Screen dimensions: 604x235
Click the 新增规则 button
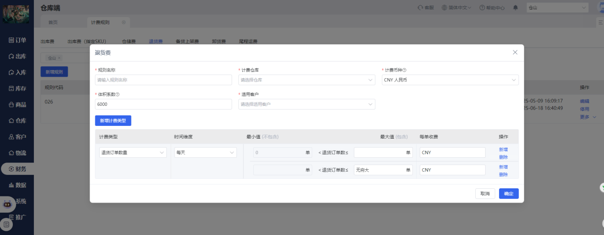54,72
